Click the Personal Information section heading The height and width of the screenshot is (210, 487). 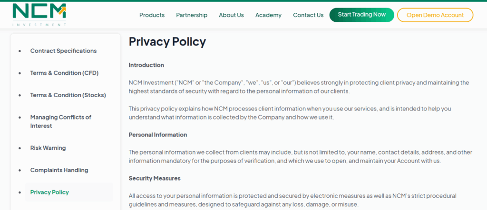158,135
